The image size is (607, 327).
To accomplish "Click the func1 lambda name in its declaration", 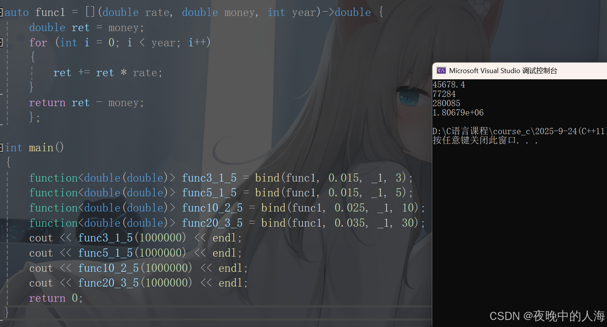I will (50, 12).
